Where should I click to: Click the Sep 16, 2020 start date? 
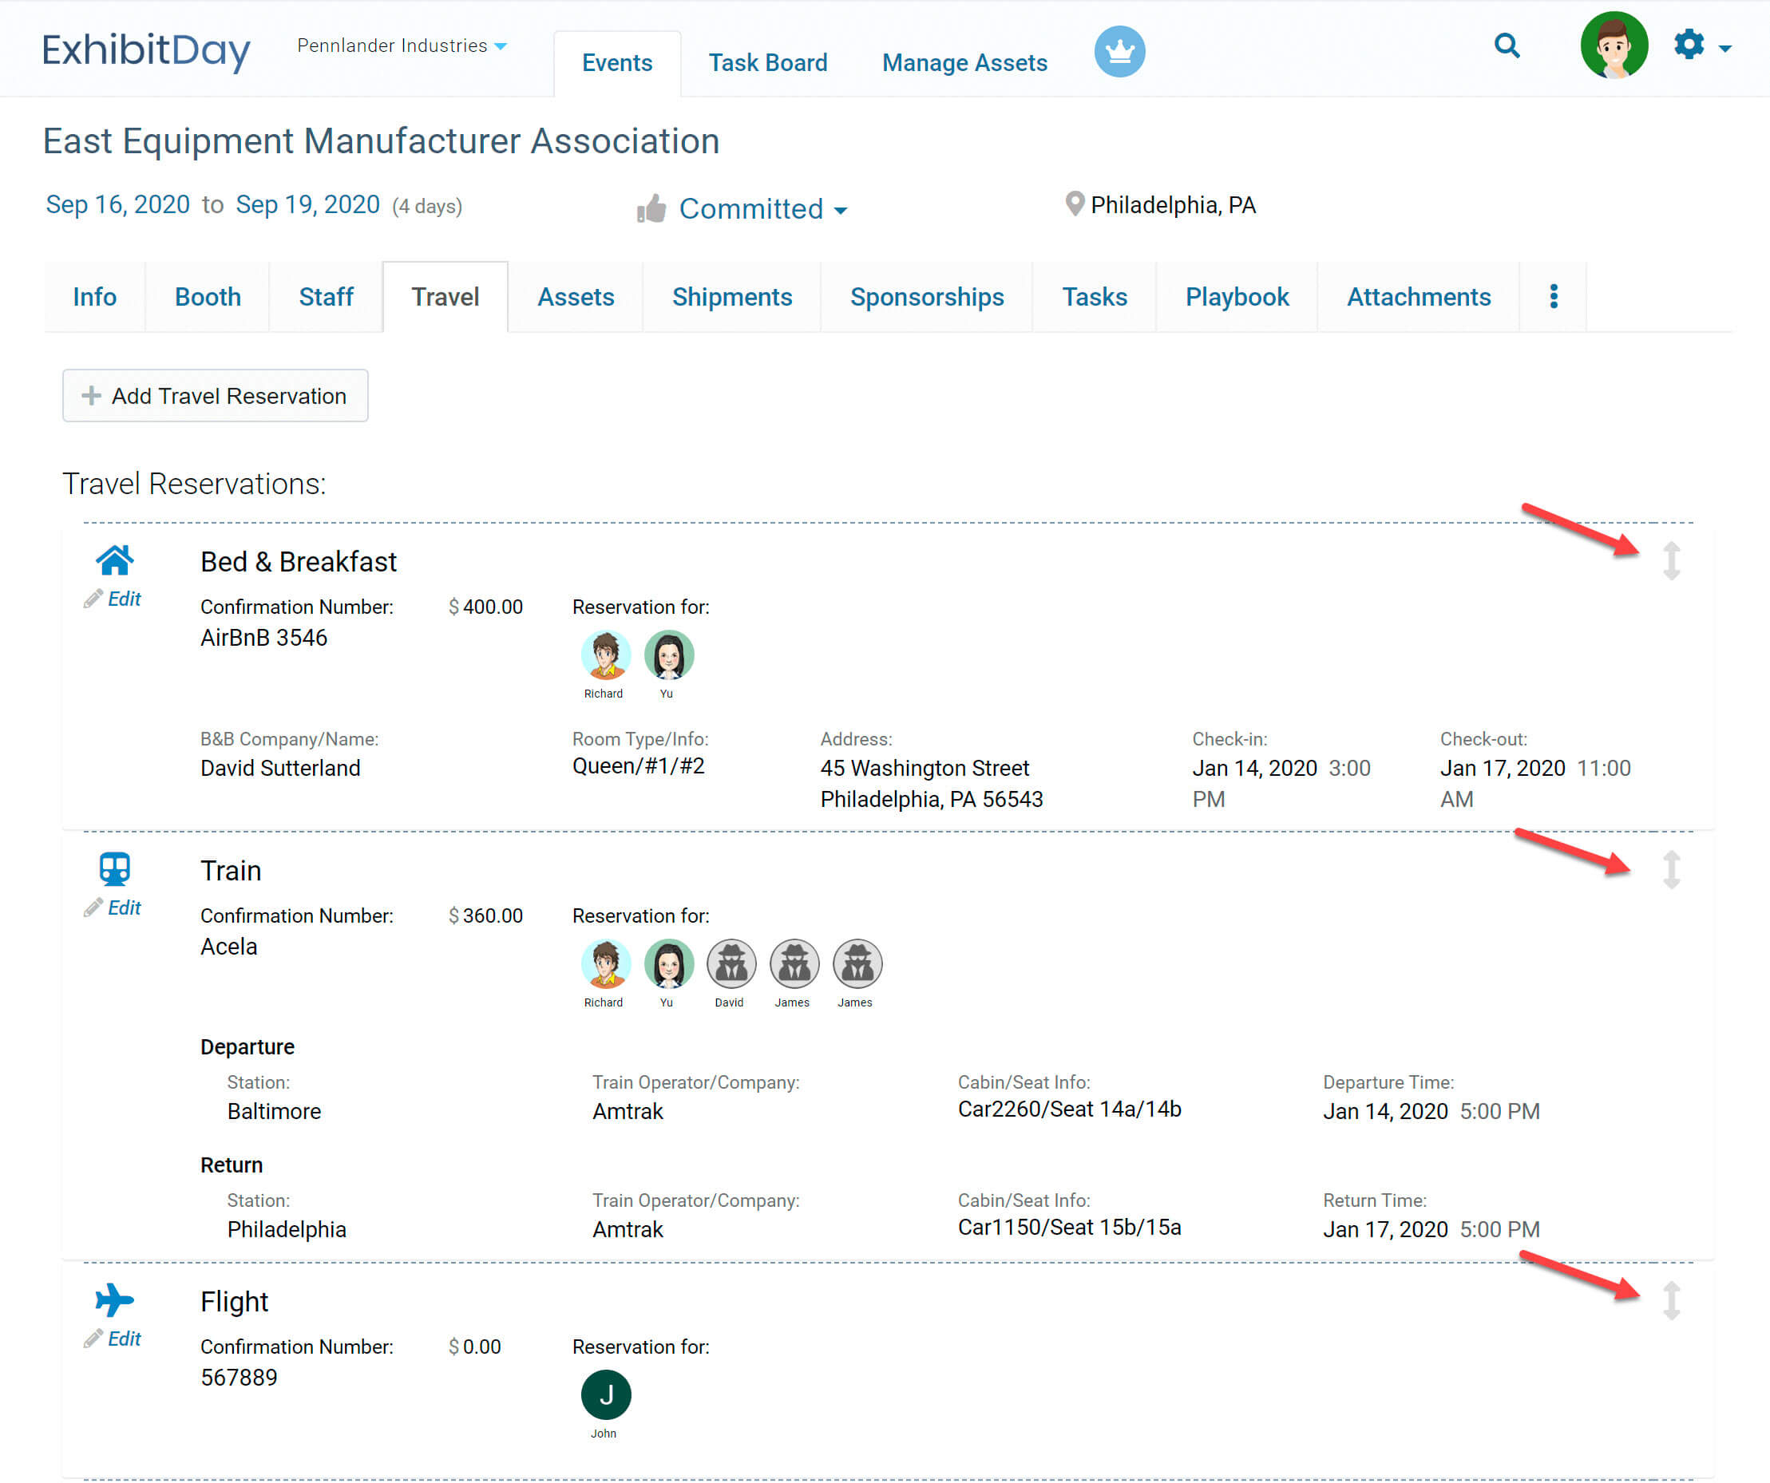[x=117, y=205]
